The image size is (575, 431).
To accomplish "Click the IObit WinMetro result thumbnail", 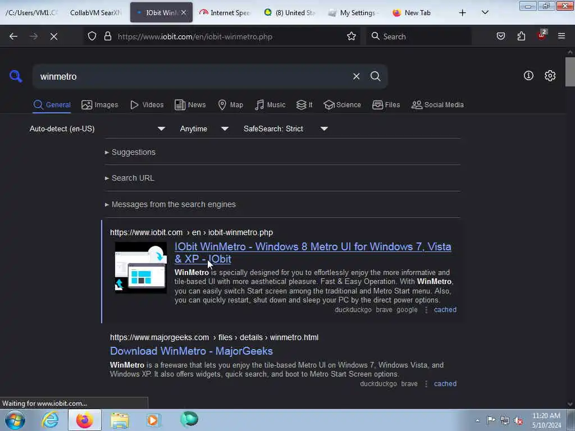I will click(141, 268).
